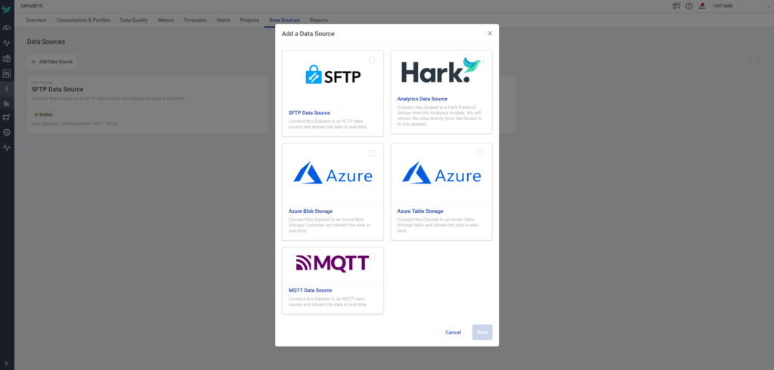774x370 pixels.
Task: Click the Last Updated 22nd November 2021 text
Action: pyautogui.click(x=75, y=123)
